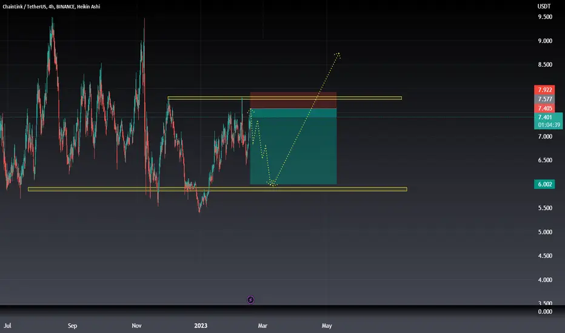Click the red 7.922 stop-loss price label
The image size is (565, 333).
pos(544,90)
